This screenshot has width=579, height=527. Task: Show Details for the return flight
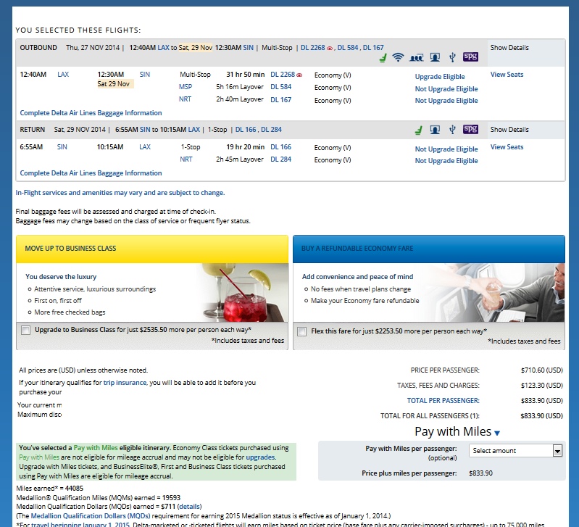pyautogui.click(x=509, y=130)
